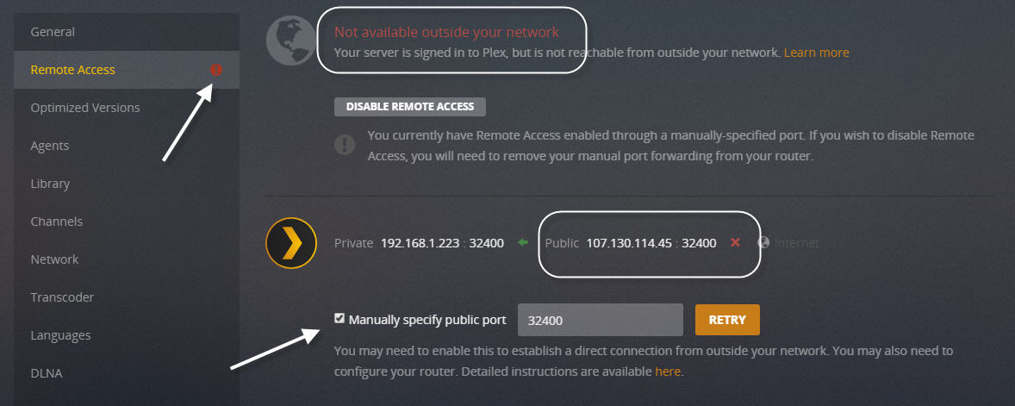
Task: Select Library in the settings sidebar
Action: pyautogui.click(x=50, y=184)
